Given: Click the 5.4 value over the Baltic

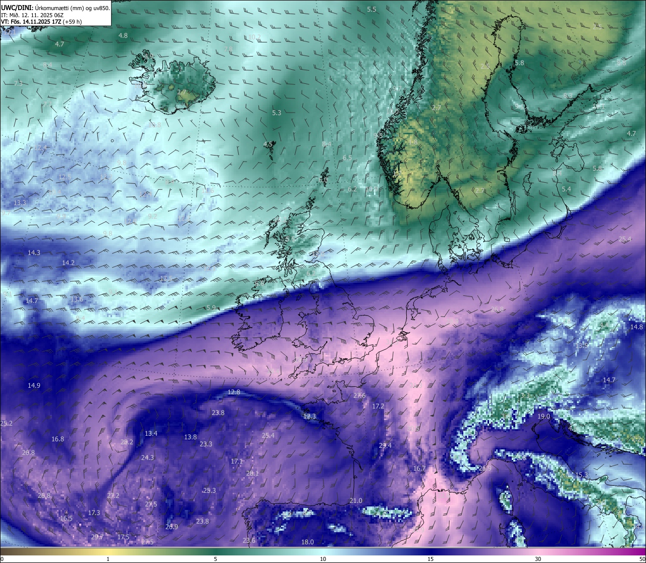Looking at the screenshot, I should pos(566,189).
